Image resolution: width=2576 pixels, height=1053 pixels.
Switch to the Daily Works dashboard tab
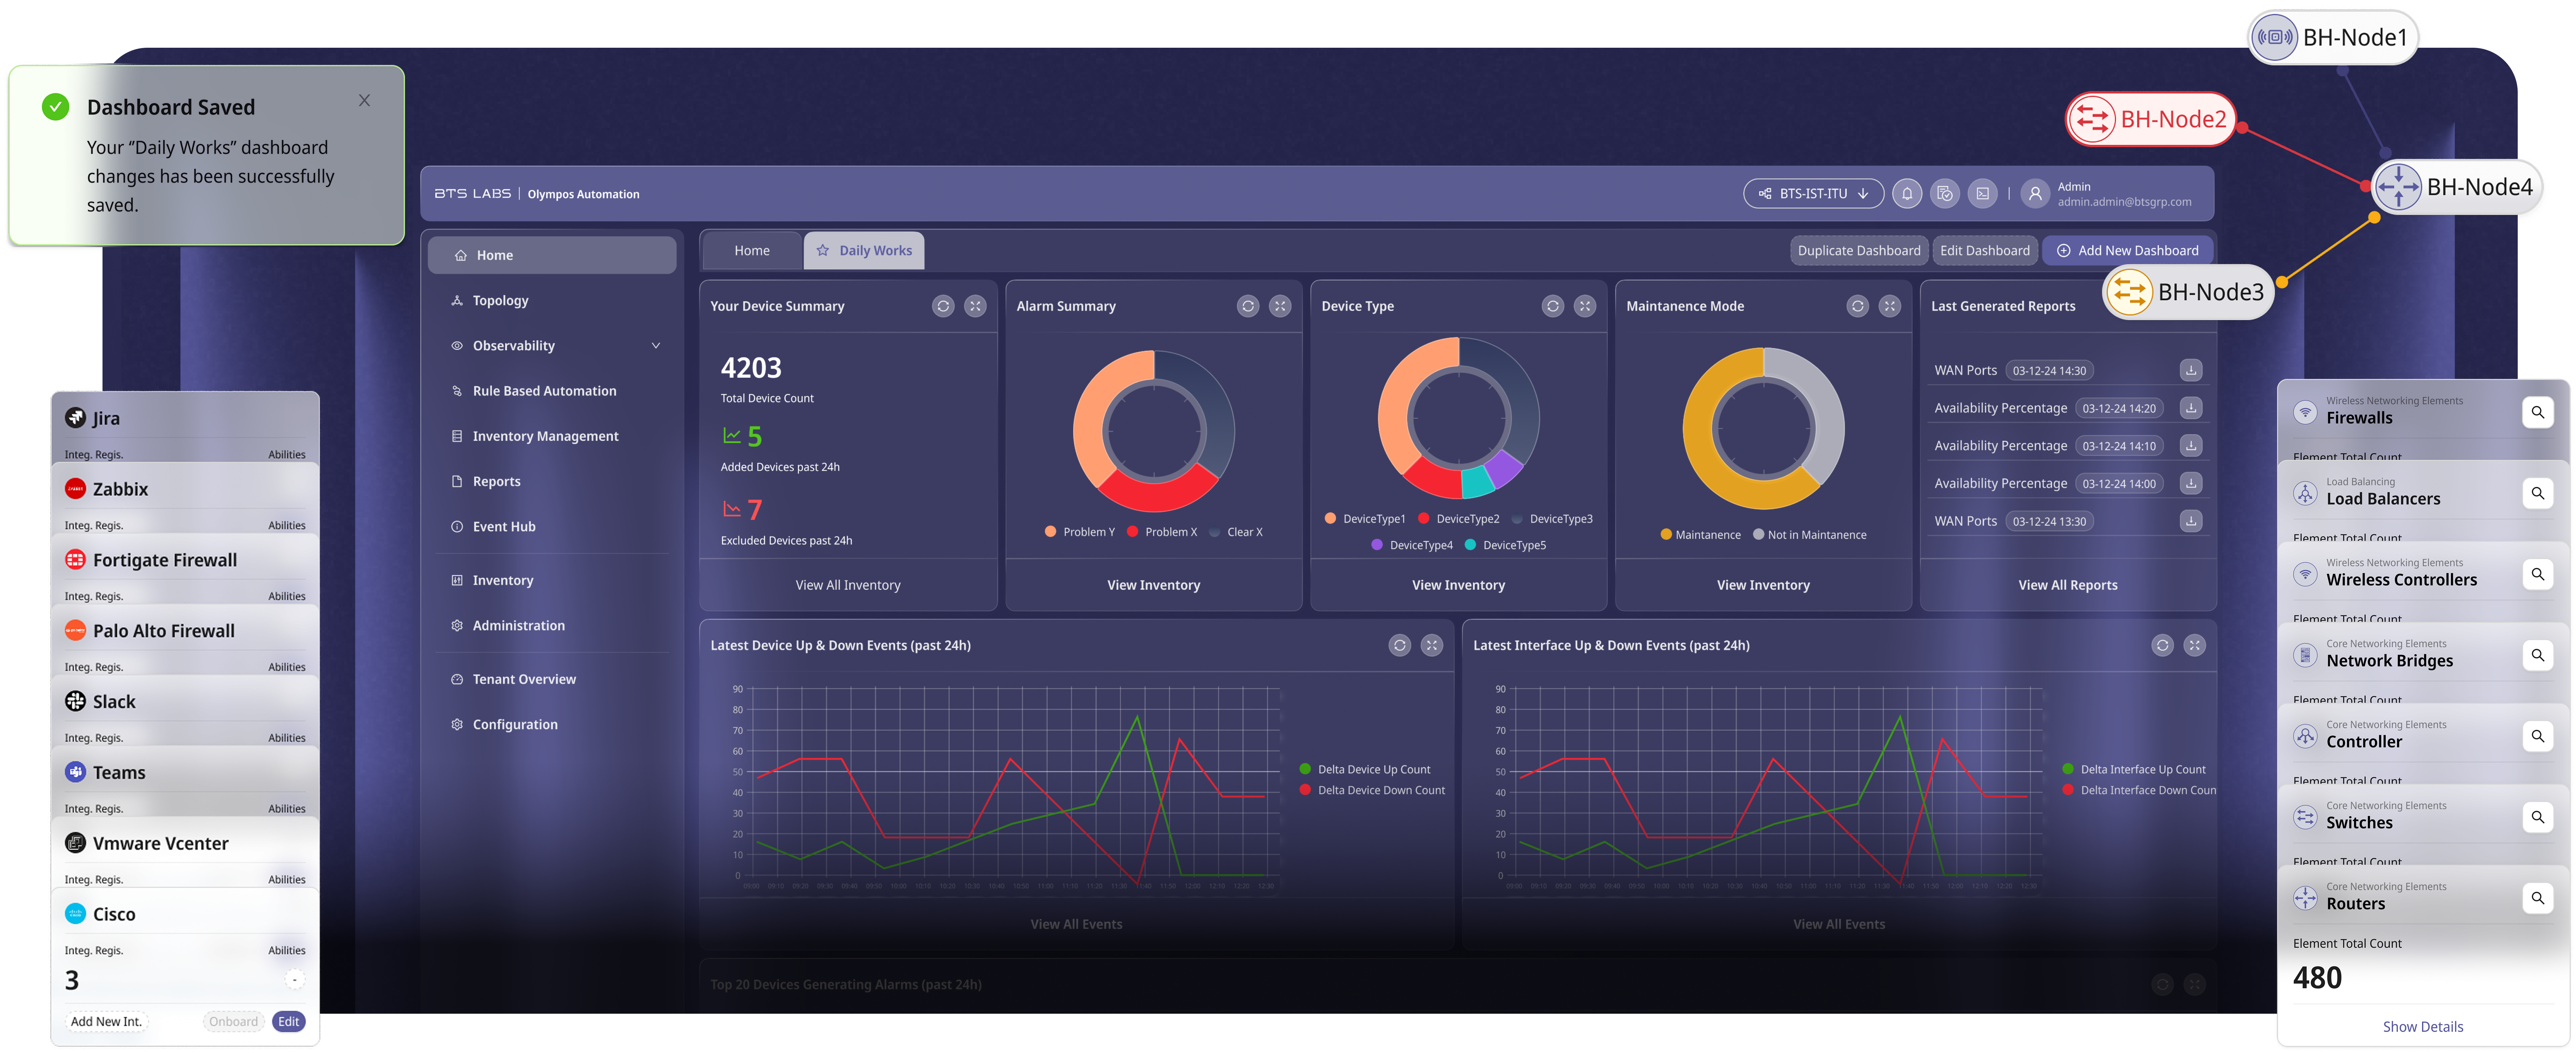[864, 251]
